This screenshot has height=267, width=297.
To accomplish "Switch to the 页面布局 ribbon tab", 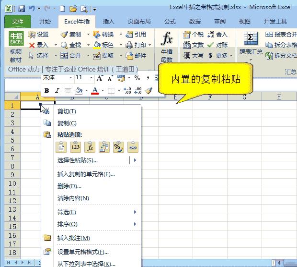I will 139,22.
